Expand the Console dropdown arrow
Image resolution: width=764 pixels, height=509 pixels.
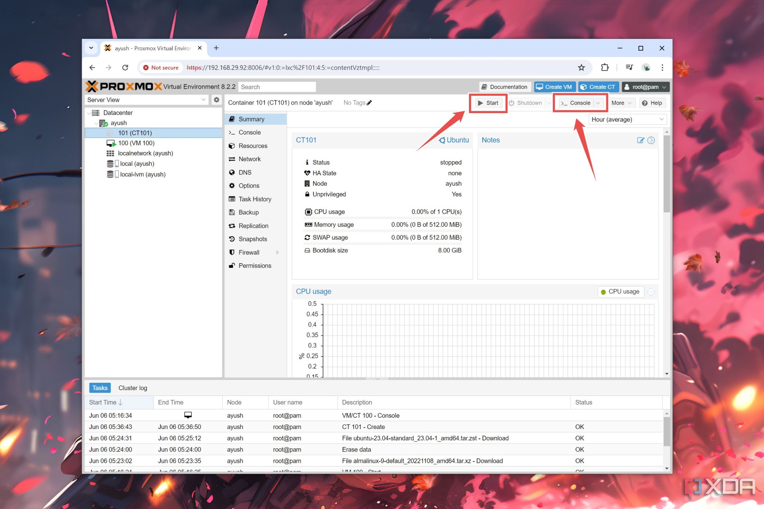click(x=597, y=103)
